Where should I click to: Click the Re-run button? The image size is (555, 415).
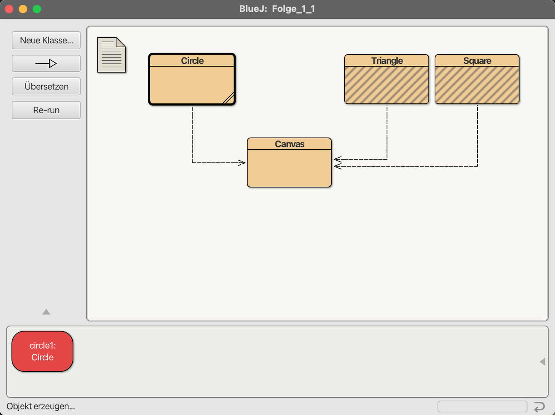point(46,110)
